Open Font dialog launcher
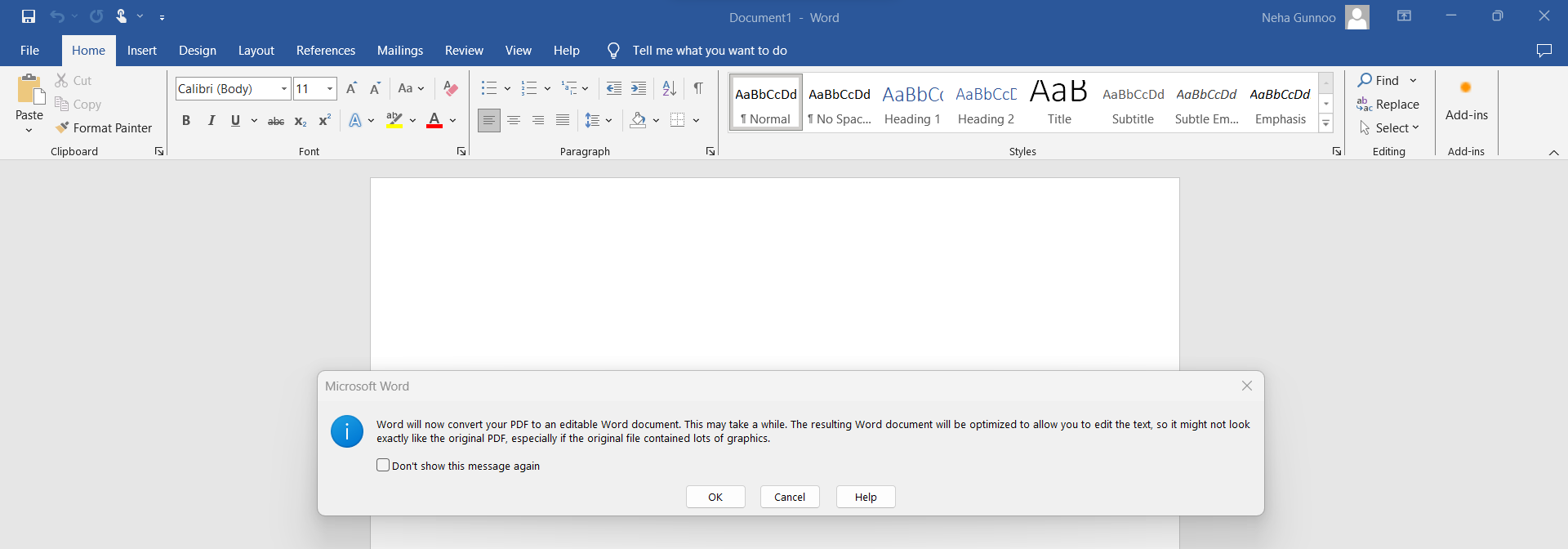Screen dimensions: 1568x549 (x=461, y=151)
